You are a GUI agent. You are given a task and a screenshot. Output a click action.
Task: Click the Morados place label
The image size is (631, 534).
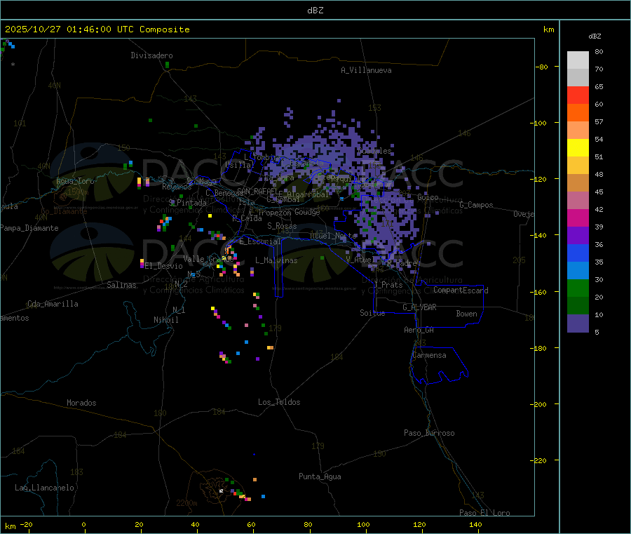(81, 403)
